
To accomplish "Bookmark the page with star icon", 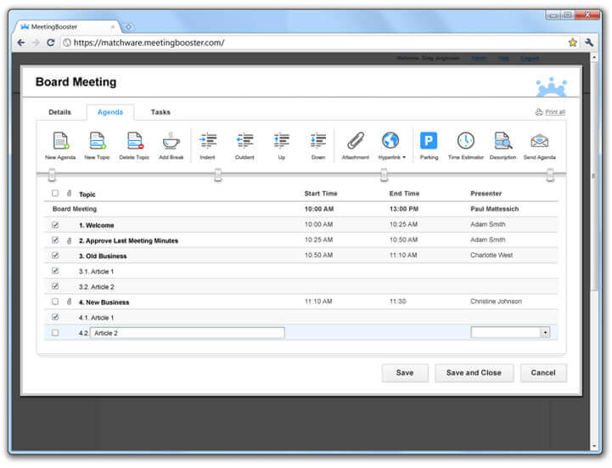I will pos(573,42).
